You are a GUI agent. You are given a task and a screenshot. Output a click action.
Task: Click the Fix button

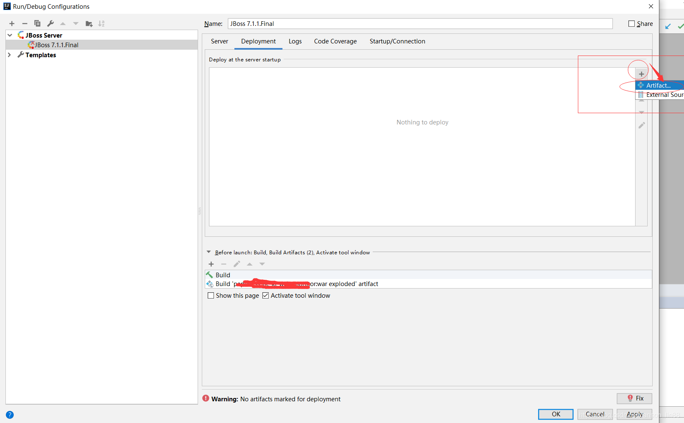coord(634,398)
